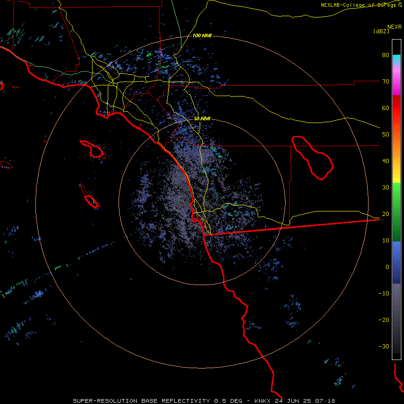Select the 60 value on the dBZ scale
Image resolution: width=404 pixels, height=404 pixels.
coord(386,108)
